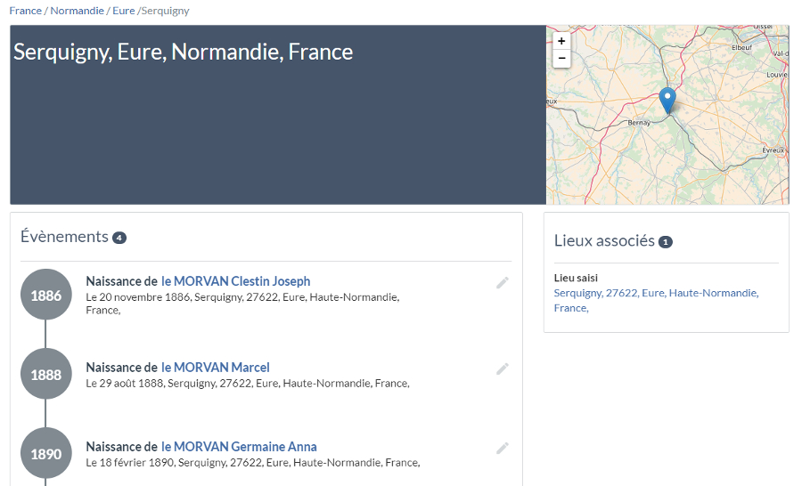Click the Lieux associés count badge
802x486 pixels.
666,242
